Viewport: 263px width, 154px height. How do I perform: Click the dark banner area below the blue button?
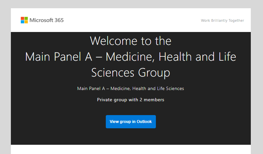[x=131, y=137]
